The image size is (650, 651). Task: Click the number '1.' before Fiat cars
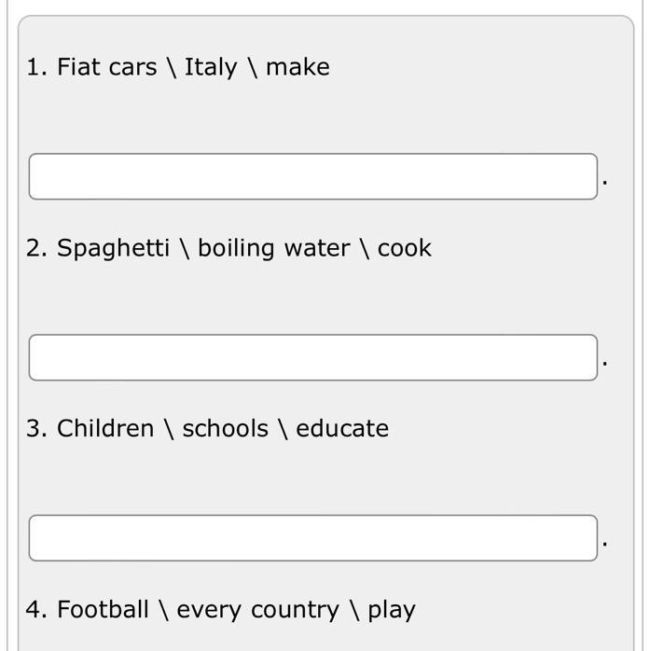36,67
